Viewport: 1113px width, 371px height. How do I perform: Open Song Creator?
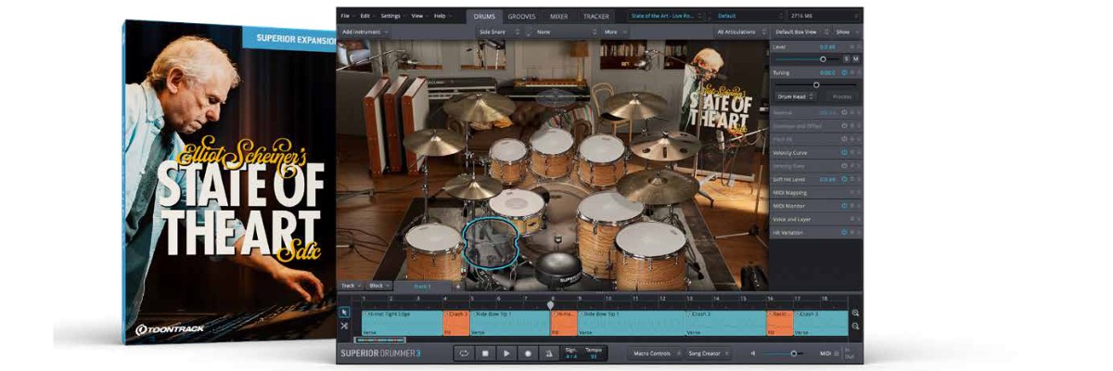point(709,353)
